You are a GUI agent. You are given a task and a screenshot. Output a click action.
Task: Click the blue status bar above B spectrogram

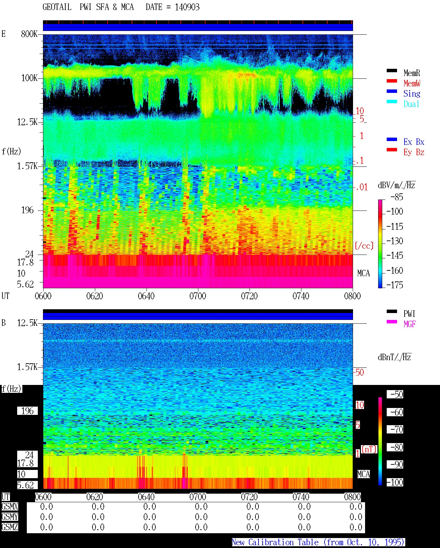[198, 316]
